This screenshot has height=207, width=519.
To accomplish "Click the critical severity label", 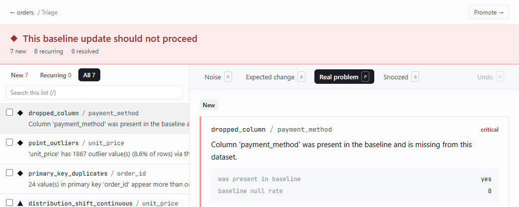I will coord(490,130).
